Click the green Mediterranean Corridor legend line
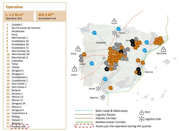 (x=83, y=122)
